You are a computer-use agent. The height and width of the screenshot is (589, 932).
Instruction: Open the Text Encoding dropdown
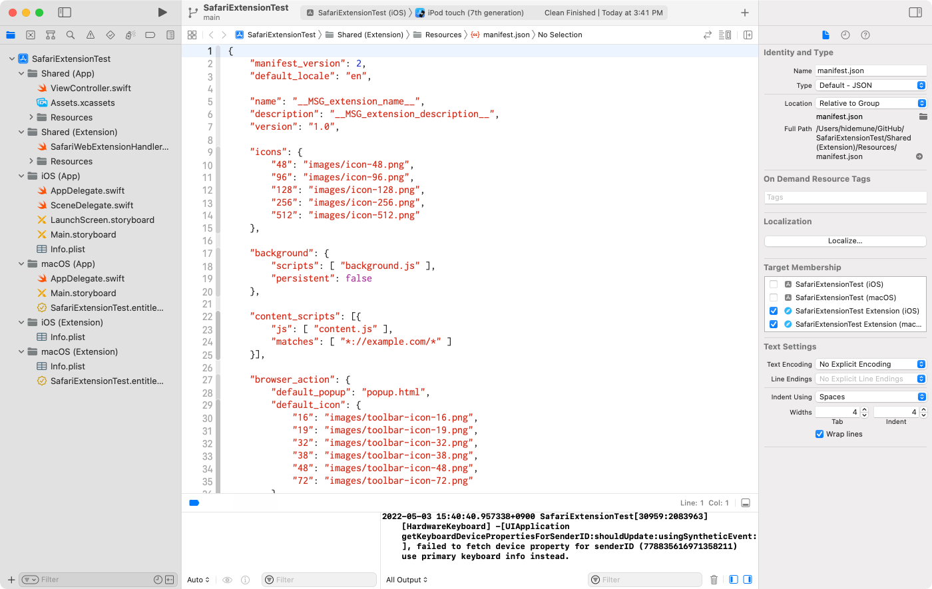click(x=871, y=364)
